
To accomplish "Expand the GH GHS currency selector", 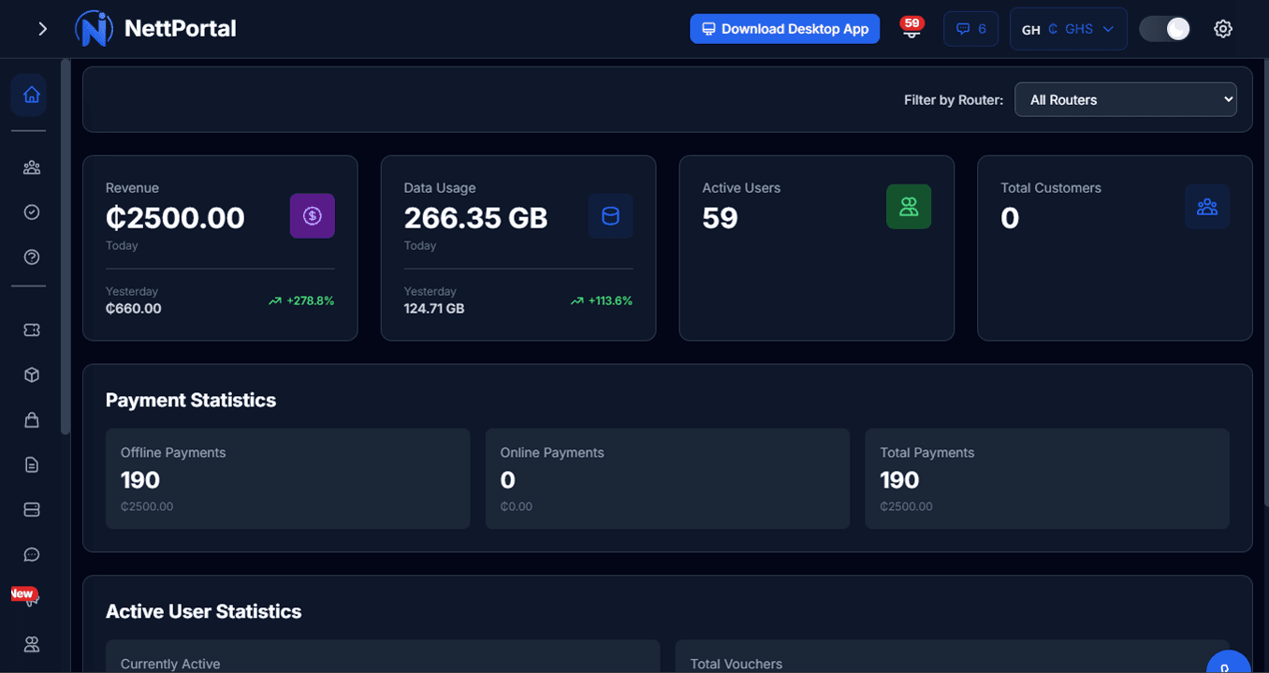I will [1068, 28].
